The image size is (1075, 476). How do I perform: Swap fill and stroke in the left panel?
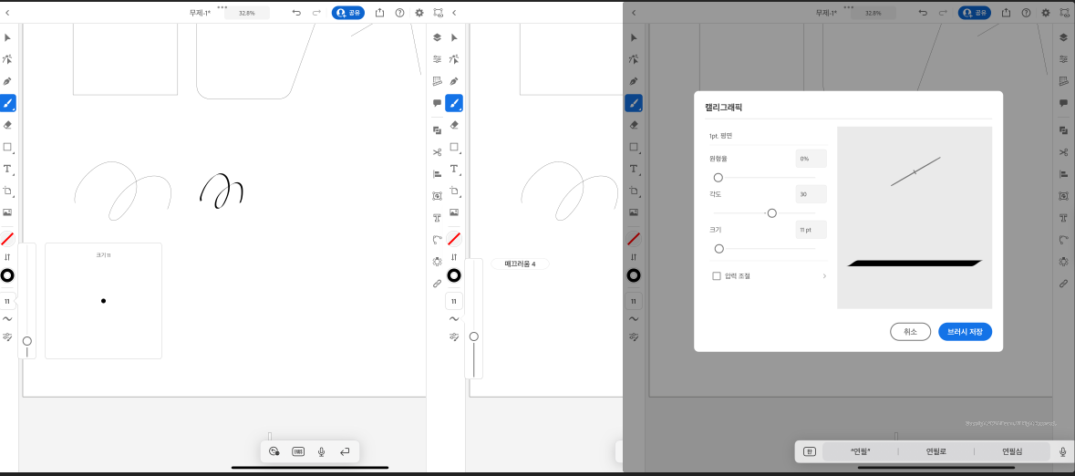pos(7,257)
